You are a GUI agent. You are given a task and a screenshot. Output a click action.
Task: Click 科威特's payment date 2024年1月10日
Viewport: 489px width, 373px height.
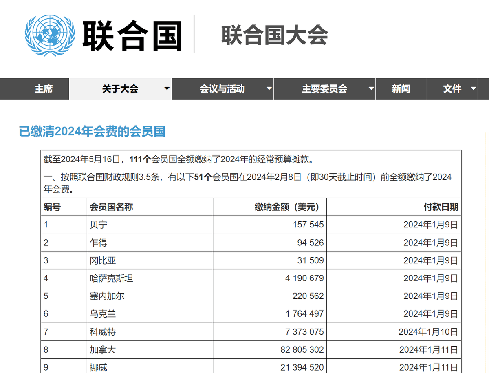point(428,332)
